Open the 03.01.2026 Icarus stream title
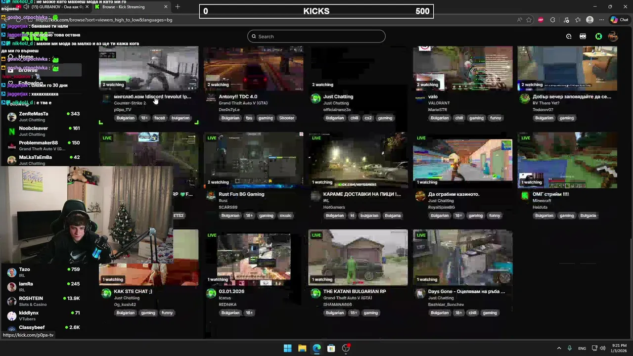The width and height of the screenshot is (633, 356). point(231,291)
